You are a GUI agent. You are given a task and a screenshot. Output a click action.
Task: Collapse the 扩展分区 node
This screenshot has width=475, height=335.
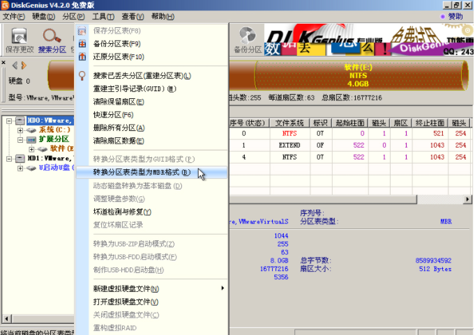(20, 140)
